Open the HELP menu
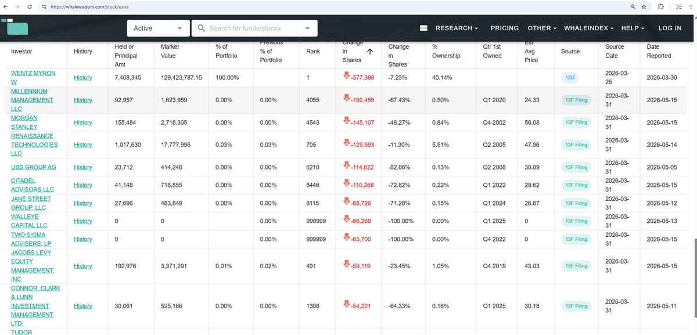Screen dimensions: 697x335 633,28
